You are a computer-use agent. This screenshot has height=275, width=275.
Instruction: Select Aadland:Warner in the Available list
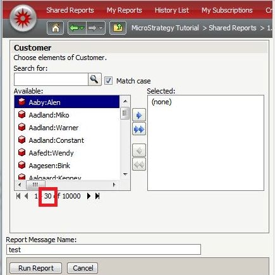(67, 128)
